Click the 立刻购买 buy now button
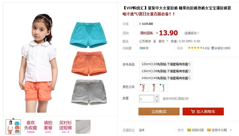 [159, 111]
